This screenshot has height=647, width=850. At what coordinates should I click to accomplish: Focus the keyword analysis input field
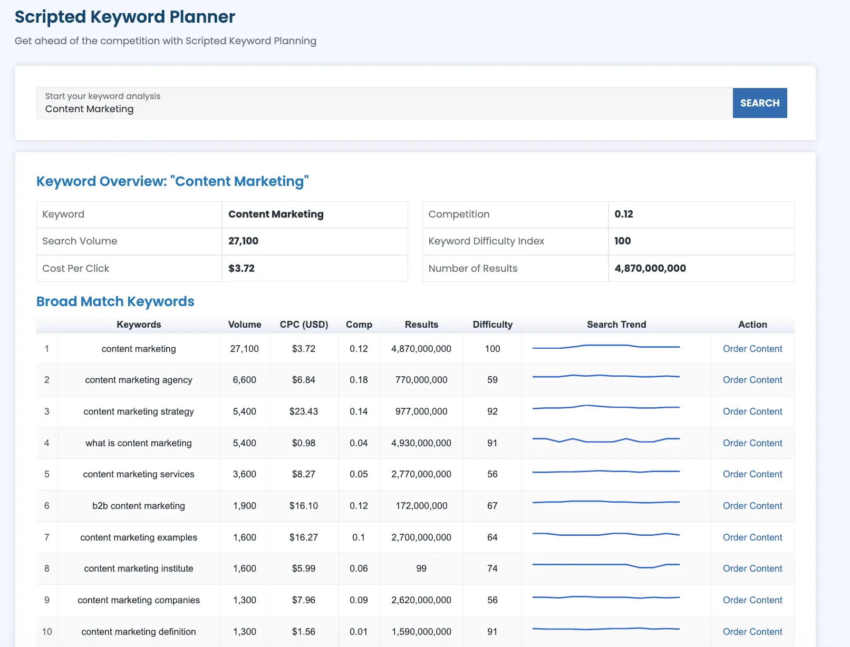(384, 103)
